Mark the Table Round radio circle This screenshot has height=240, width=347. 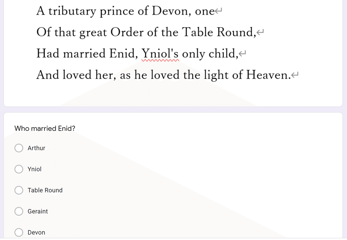pyautogui.click(x=19, y=190)
